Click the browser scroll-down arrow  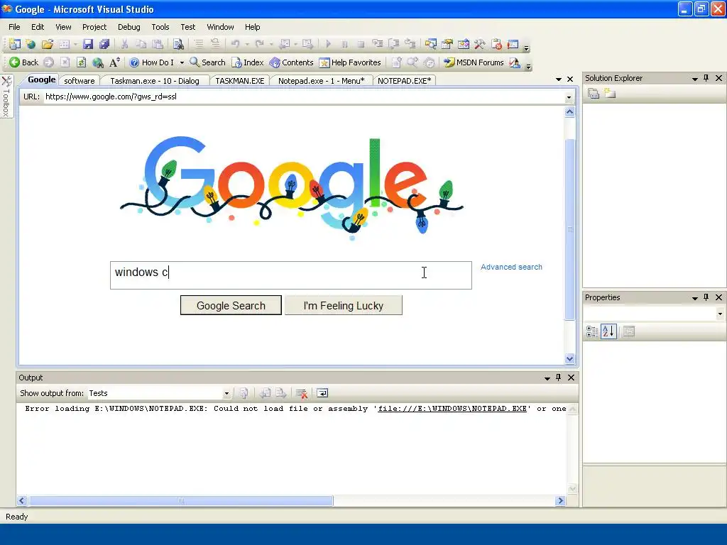(570, 358)
